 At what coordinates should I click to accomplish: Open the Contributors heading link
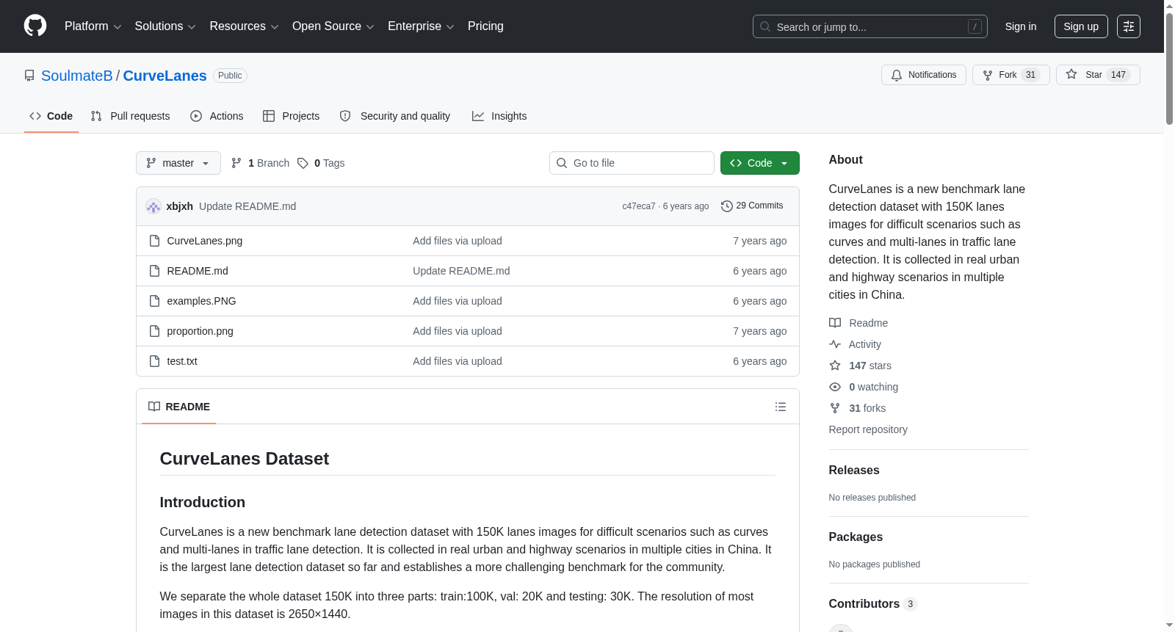pos(873,604)
